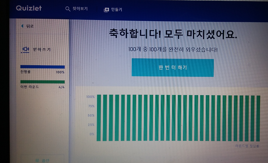The height and width of the screenshot is (163, 268).
Task: Click the 축하합니다! 모두 마치셨어요. heading
Action: click(x=173, y=34)
